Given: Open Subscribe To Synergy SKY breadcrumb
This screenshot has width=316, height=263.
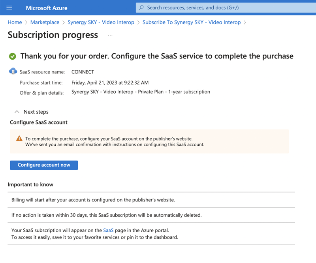Looking at the screenshot, I should click(192, 22).
